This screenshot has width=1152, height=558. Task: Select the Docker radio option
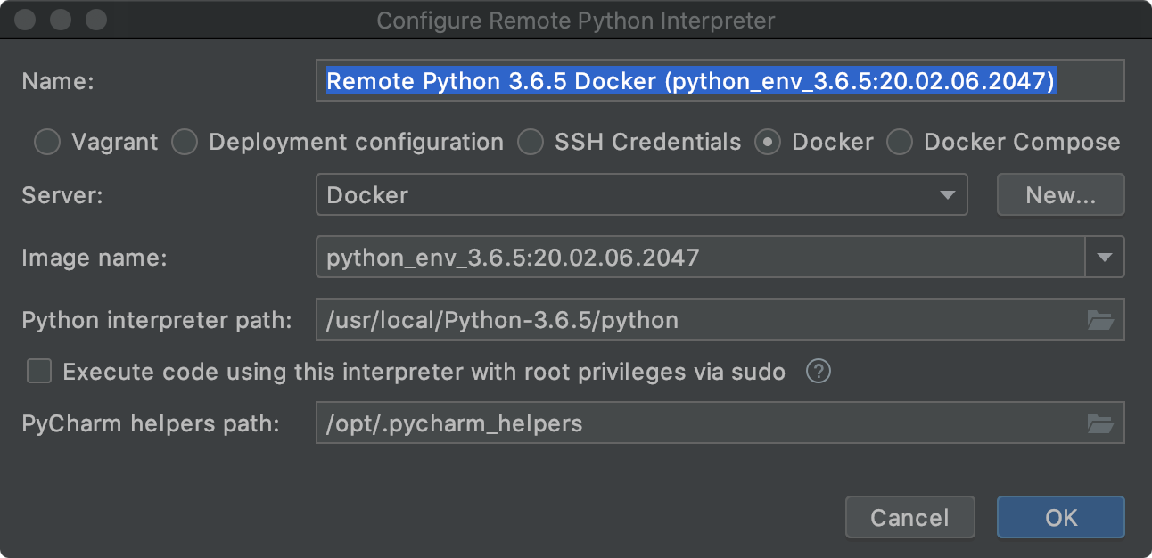[x=768, y=143]
